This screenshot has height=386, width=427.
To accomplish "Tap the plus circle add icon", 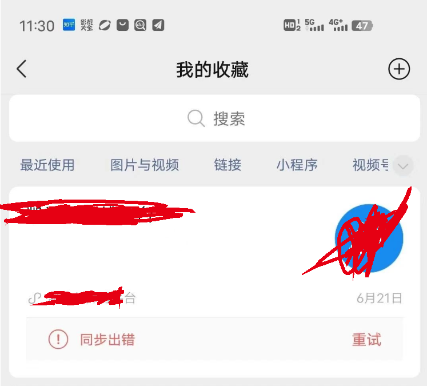I will tap(398, 69).
